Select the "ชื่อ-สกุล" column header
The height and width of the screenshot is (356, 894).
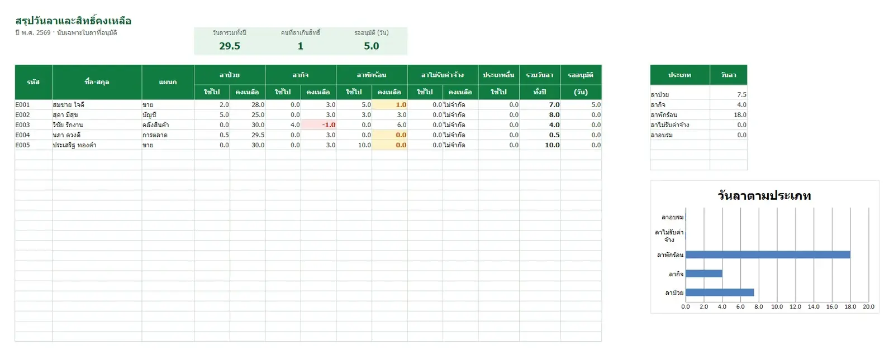97,82
